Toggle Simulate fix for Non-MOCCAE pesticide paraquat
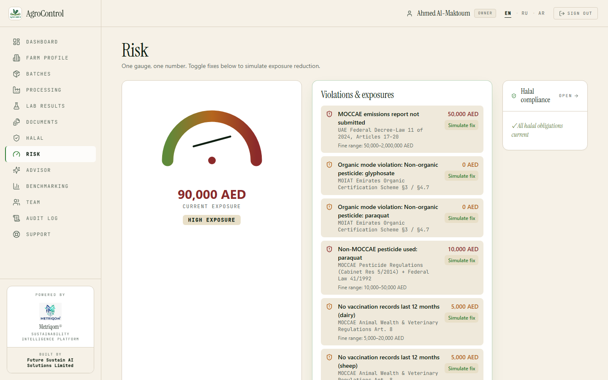The width and height of the screenshot is (608, 380). click(461, 261)
